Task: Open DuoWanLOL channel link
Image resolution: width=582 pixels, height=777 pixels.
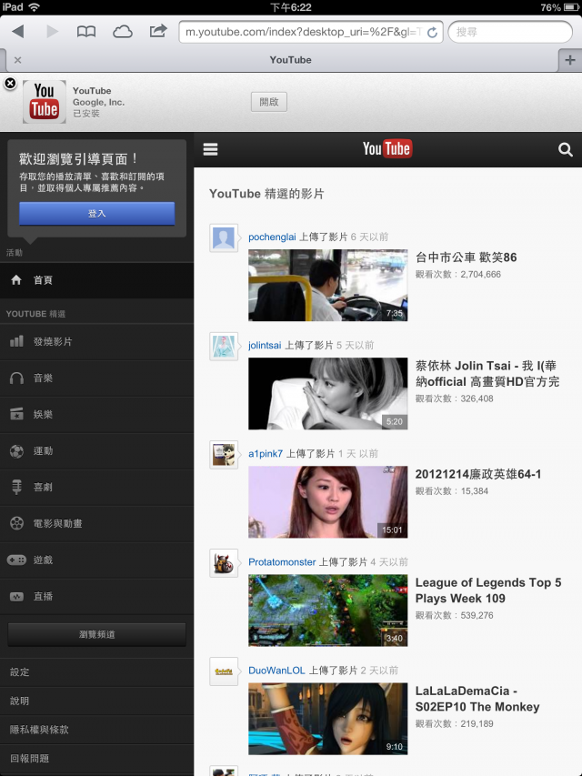Action: [276, 671]
